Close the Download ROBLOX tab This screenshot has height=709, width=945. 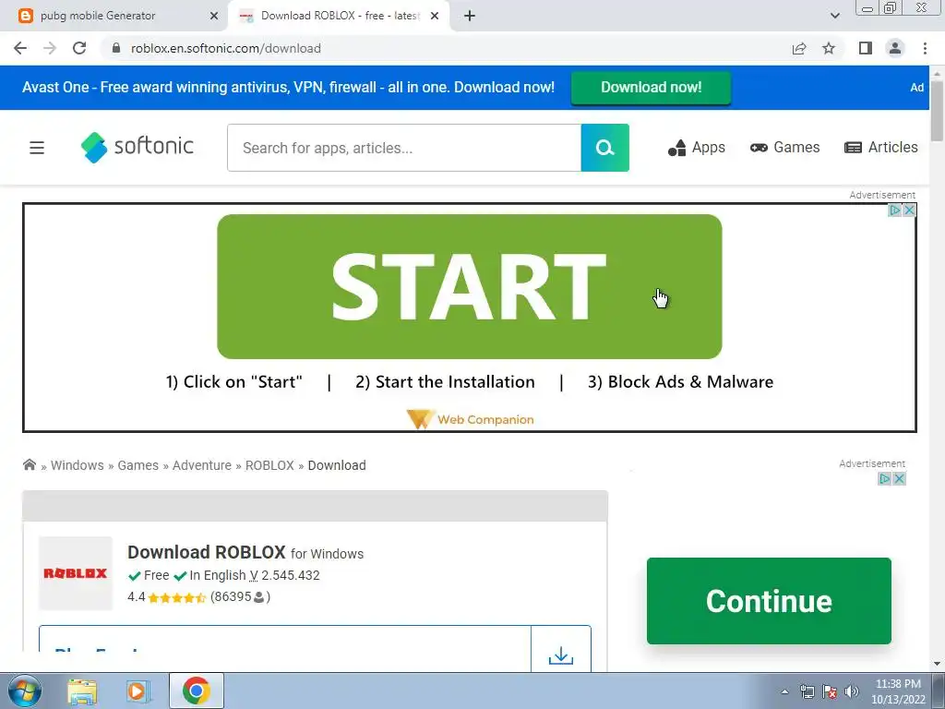click(435, 16)
